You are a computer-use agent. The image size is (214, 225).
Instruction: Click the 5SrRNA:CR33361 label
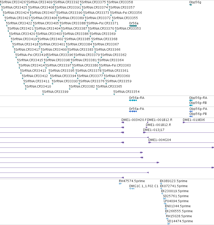coord(115,70)
